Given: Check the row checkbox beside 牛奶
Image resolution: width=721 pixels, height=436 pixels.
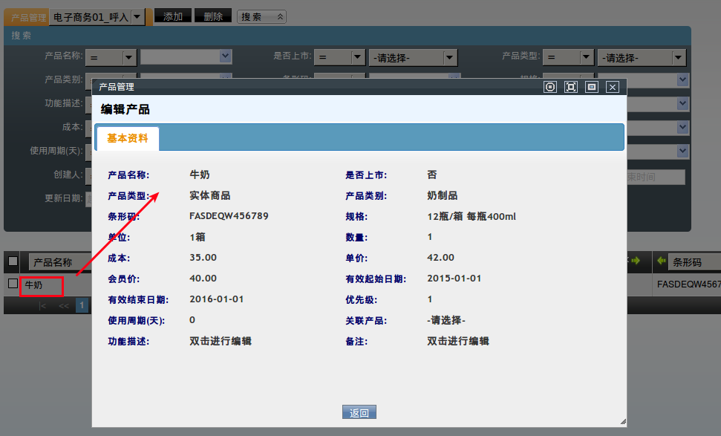Looking at the screenshot, I should [13, 284].
